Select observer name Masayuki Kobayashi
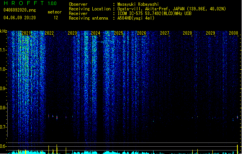The image size is (242, 154). (138, 4)
